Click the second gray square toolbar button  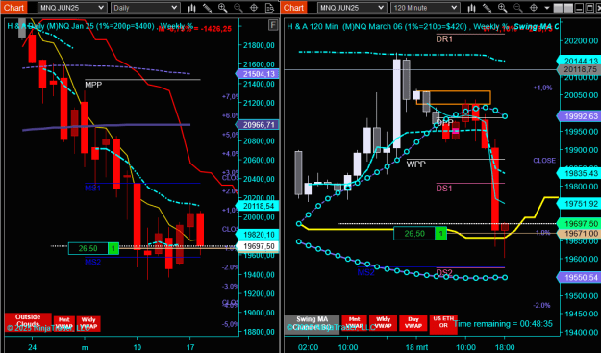(x=568, y=8)
